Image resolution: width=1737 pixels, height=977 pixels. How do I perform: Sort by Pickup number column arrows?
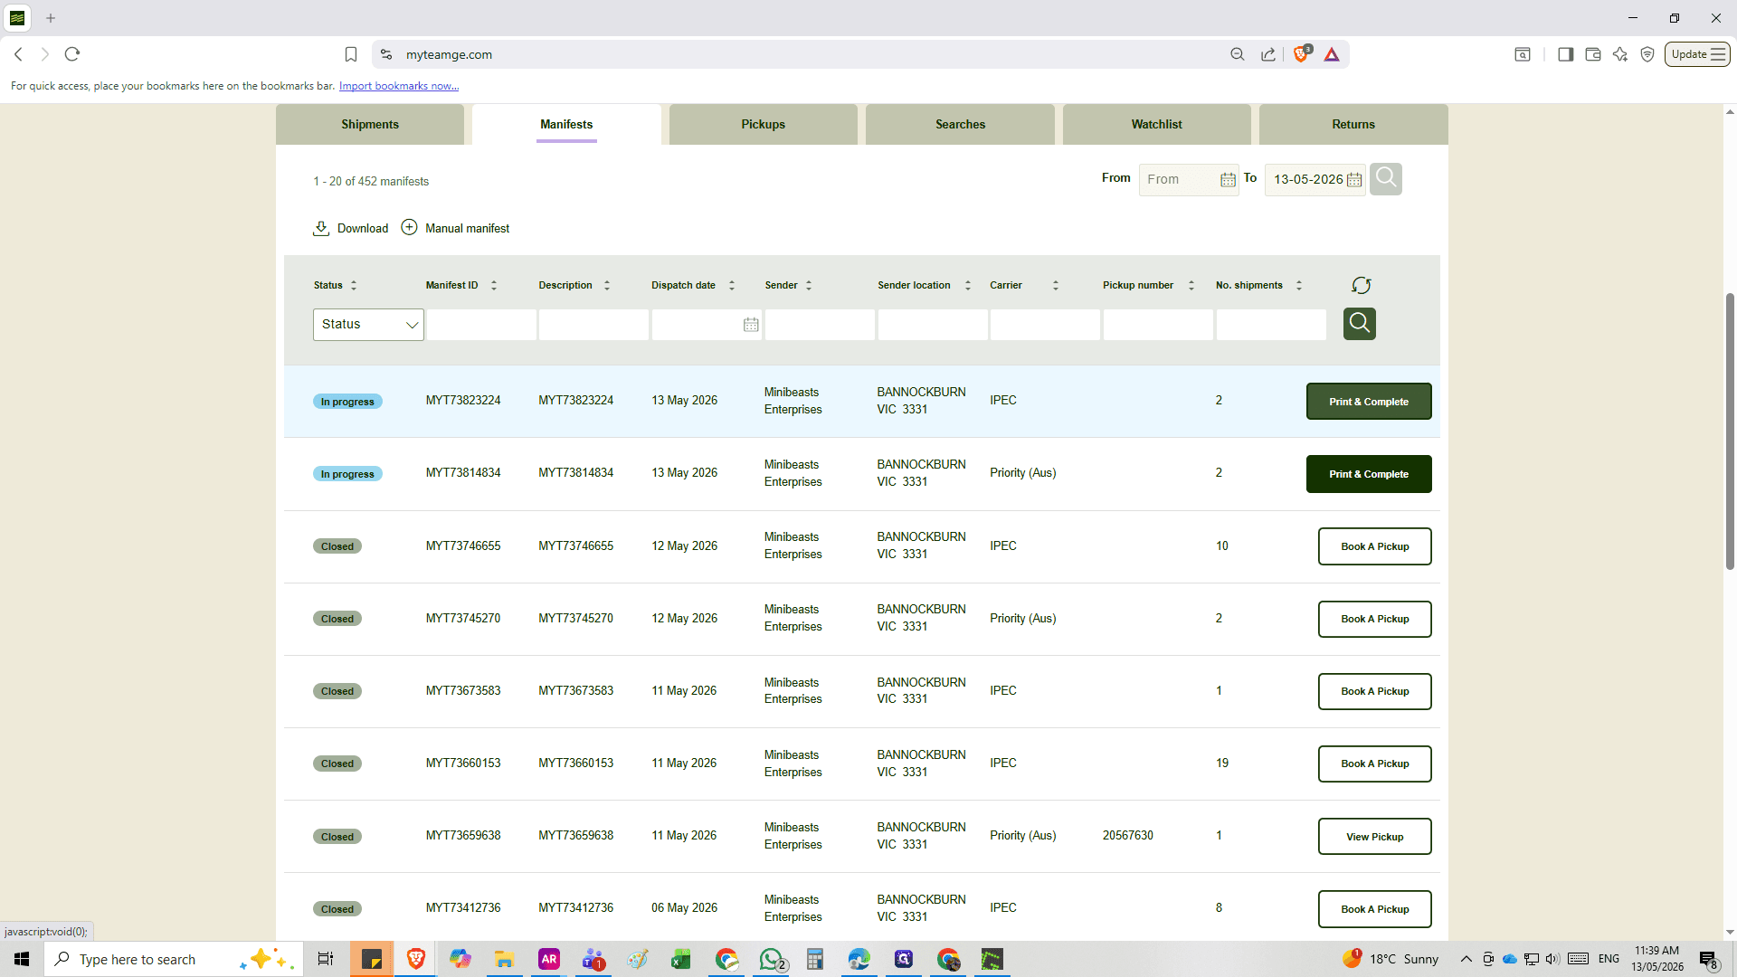(1191, 285)
